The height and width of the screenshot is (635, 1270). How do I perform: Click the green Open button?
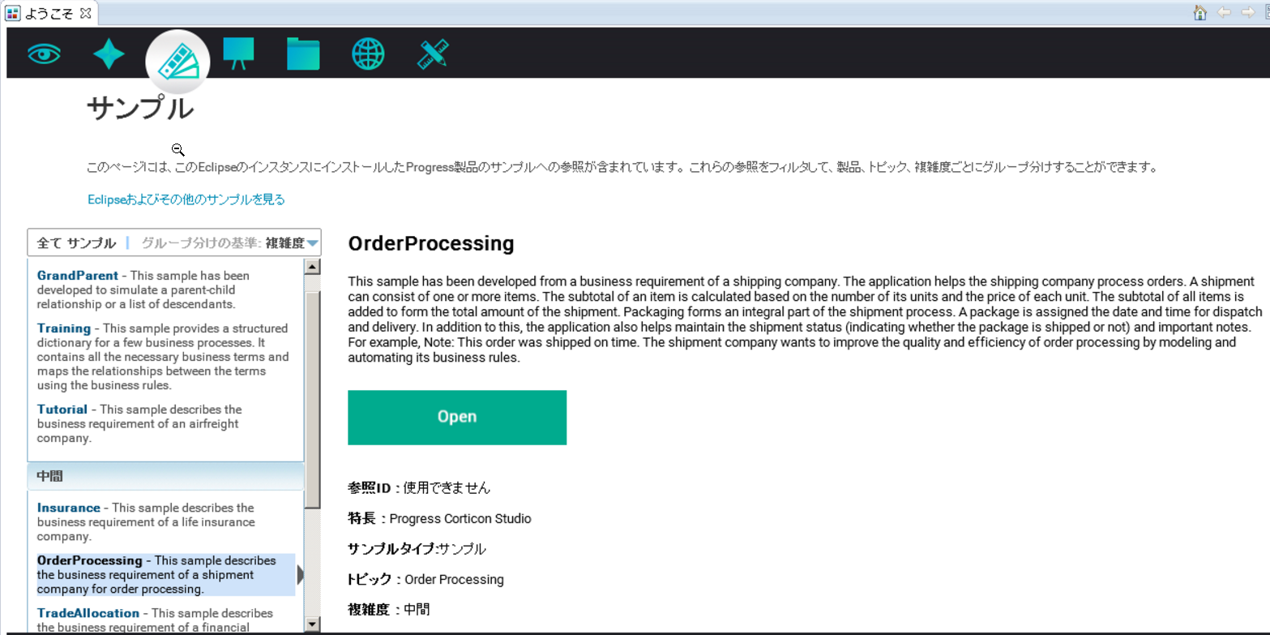point(457,417)
